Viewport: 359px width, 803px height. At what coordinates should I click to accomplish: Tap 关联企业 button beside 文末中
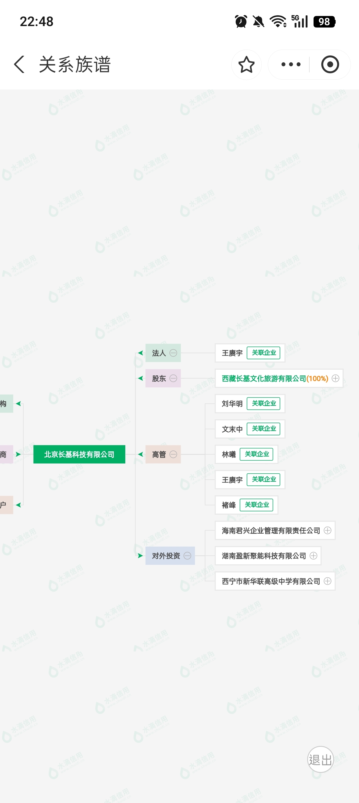click(x=264, y=429)
